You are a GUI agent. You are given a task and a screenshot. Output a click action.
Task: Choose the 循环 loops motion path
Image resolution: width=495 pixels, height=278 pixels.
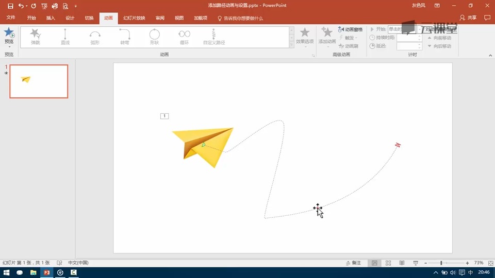click(x=184, y=37)
